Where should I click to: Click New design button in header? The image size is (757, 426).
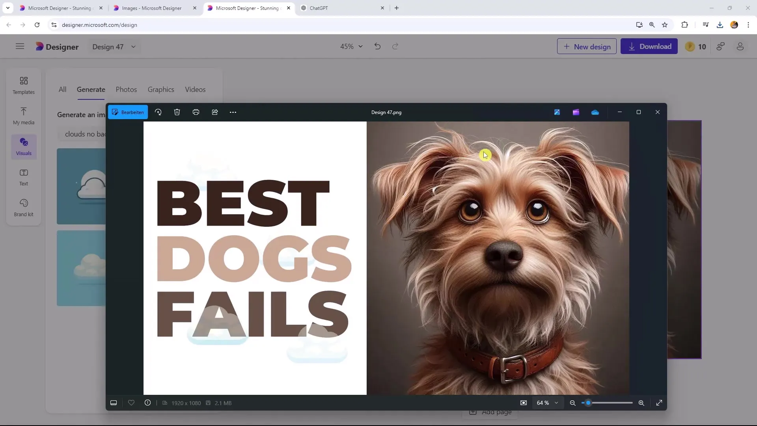pos(587,46)
